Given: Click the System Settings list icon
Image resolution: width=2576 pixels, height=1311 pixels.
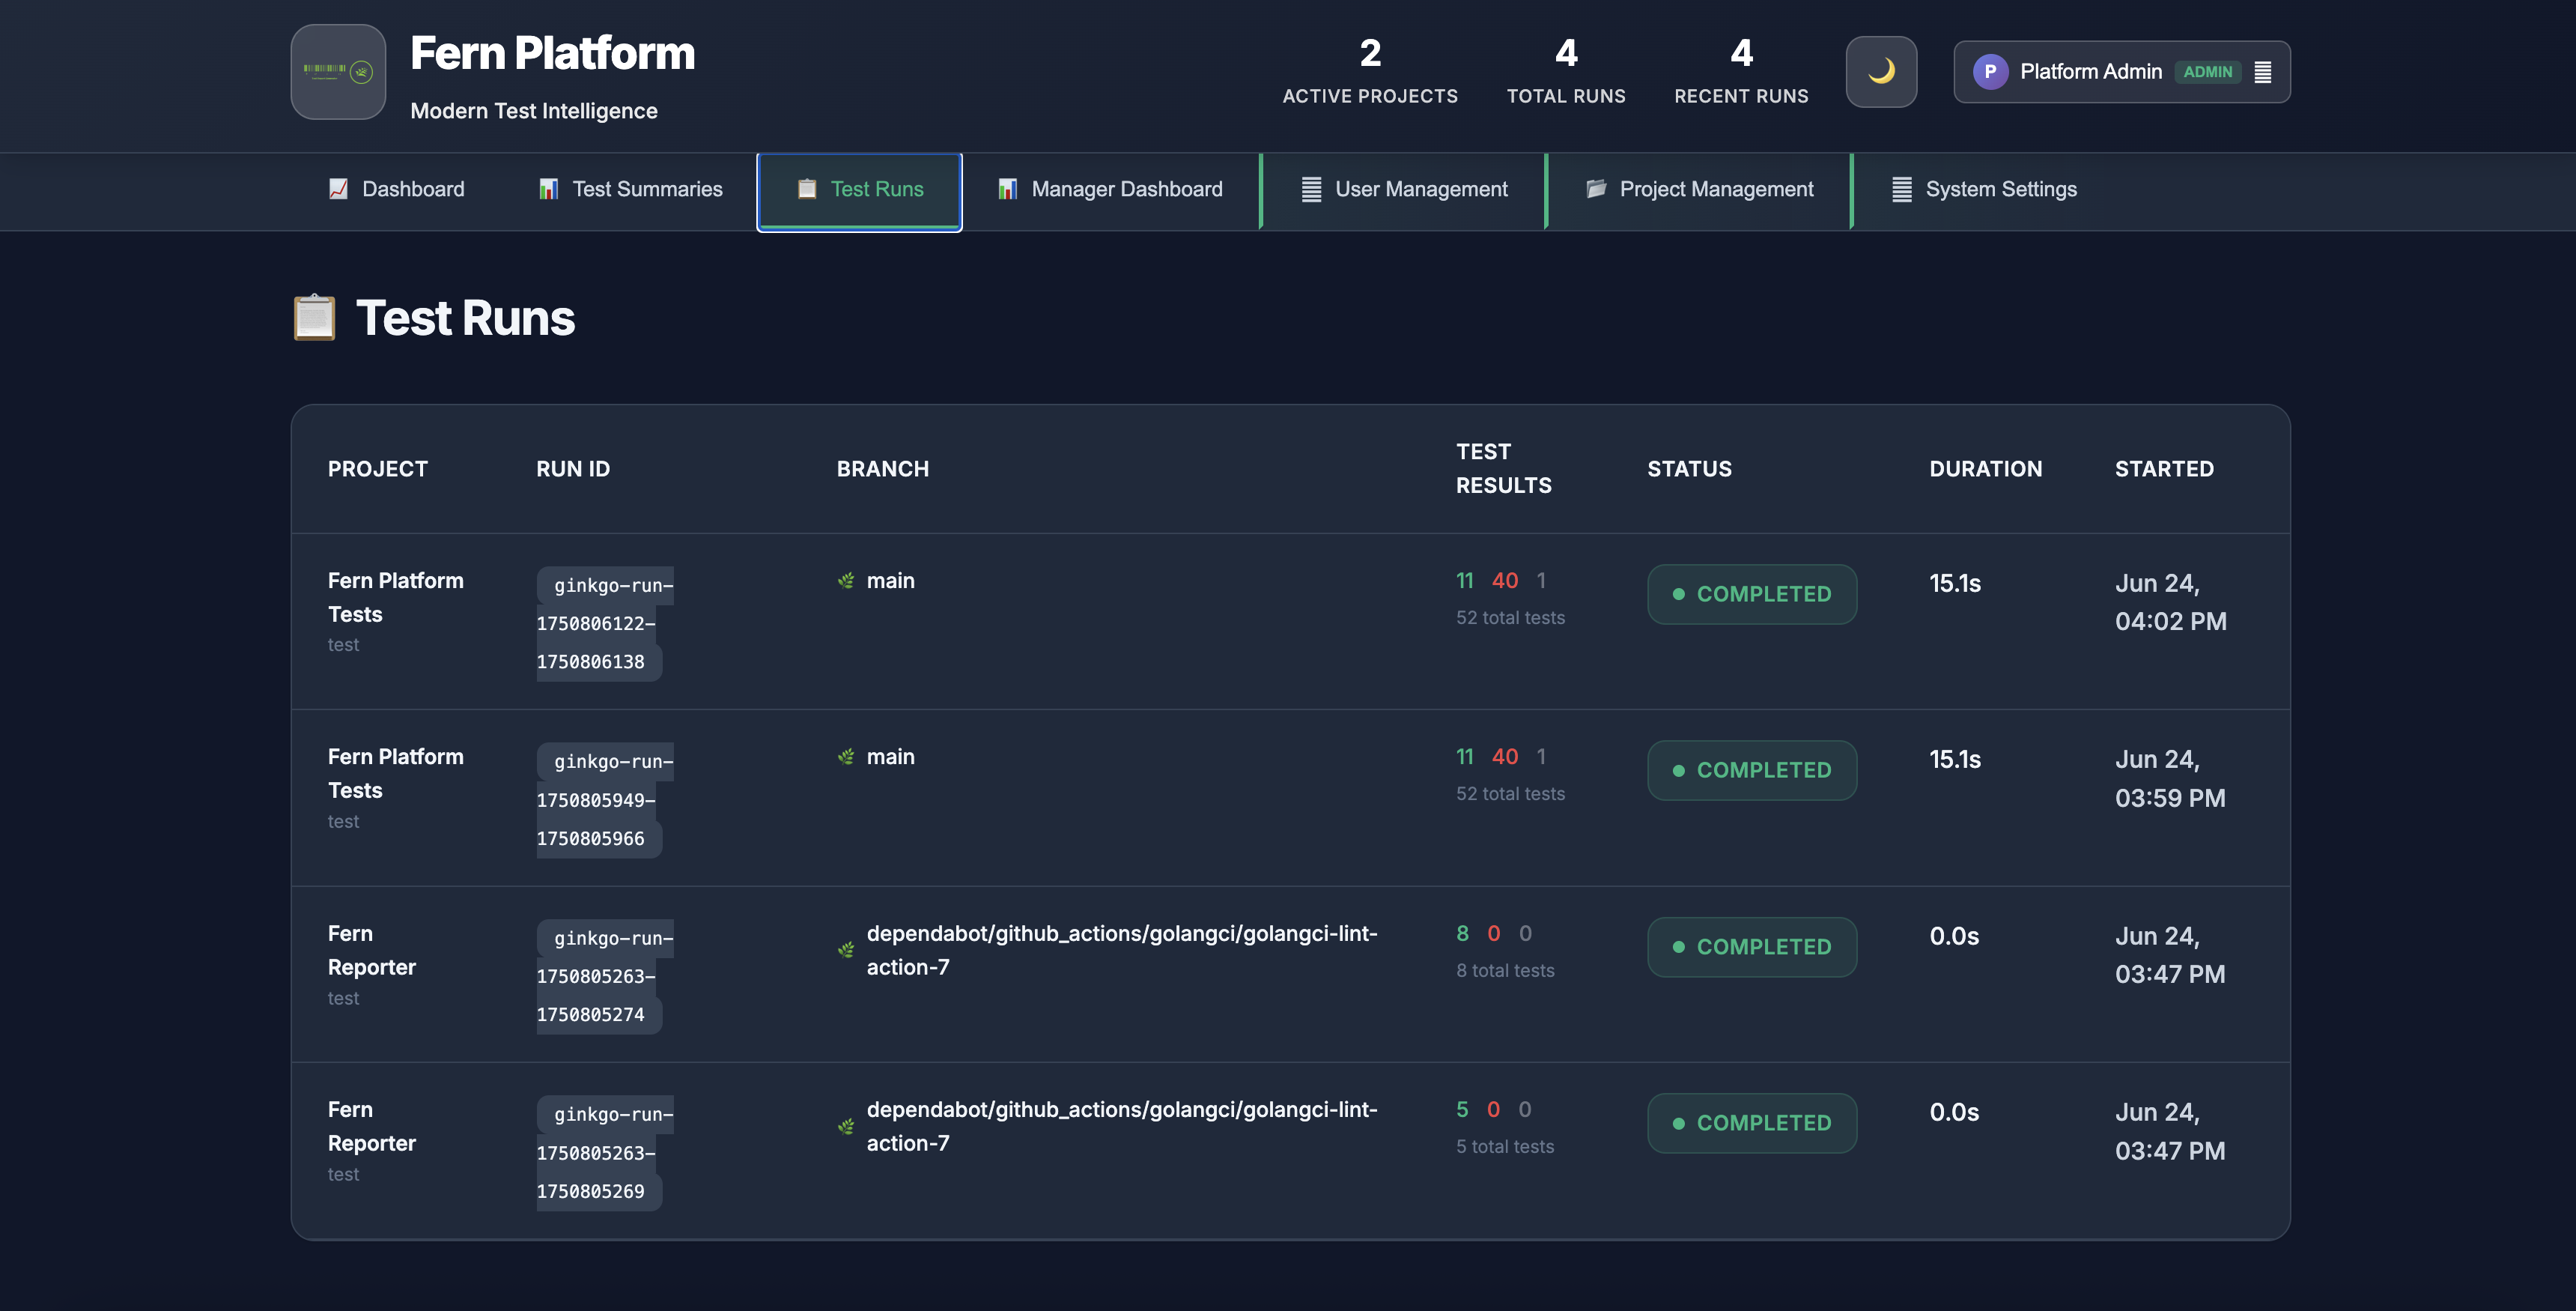Looking at the screenshot, I should tap(1901, 189).
